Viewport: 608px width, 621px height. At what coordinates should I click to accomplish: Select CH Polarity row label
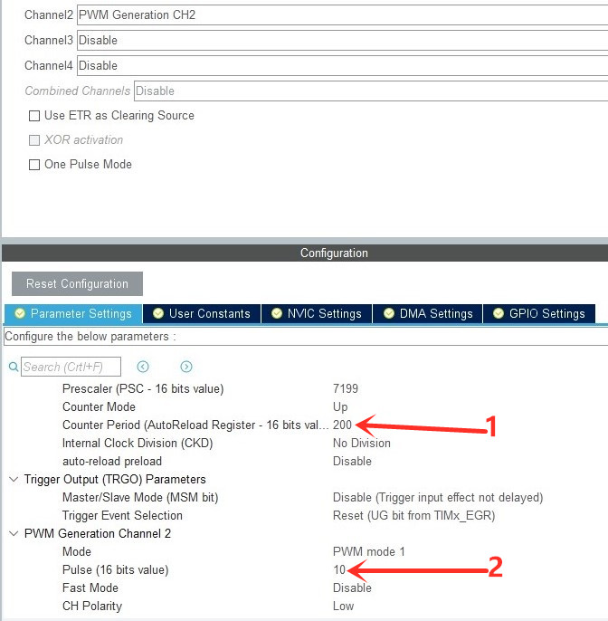click(x=92, y=606)
